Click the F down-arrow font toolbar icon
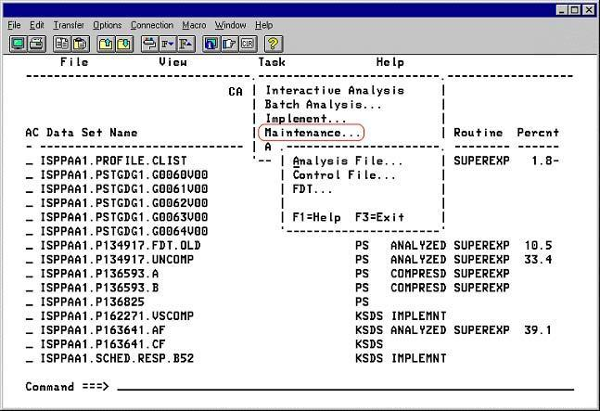This screenshot has height=411, width=600. (x=168, y=44)
